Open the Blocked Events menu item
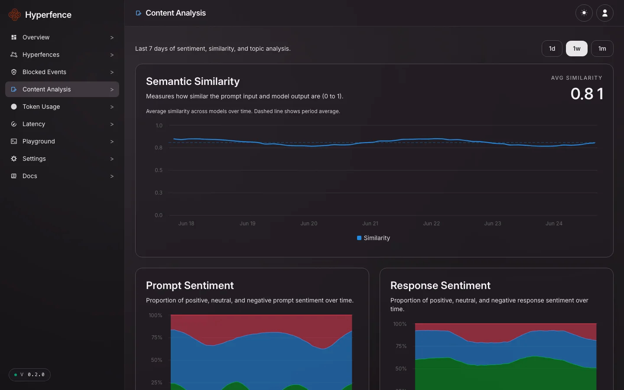This screenshot has width=624, height=390. [62, 72]
